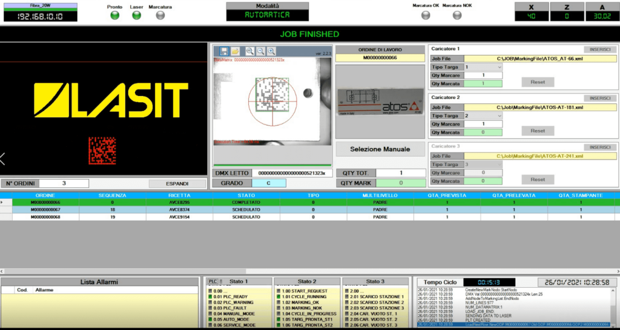Zoom in the camera image

click(x=271, y=51)
